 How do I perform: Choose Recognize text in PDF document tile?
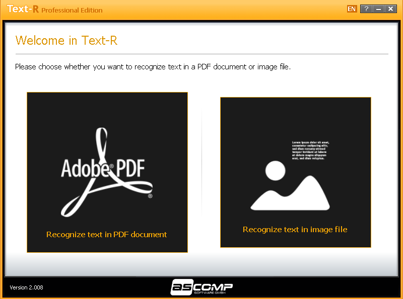tap(107, 172)
